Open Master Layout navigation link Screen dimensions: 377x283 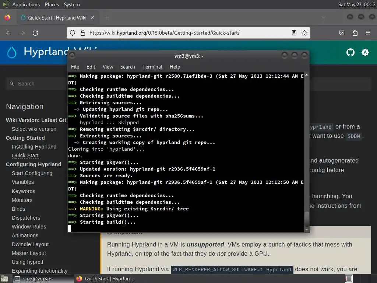pos(29,253)
